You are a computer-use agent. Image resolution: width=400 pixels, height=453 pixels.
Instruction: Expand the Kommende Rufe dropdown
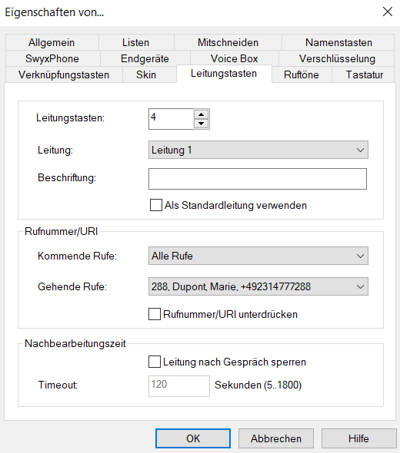coord(258,256)
